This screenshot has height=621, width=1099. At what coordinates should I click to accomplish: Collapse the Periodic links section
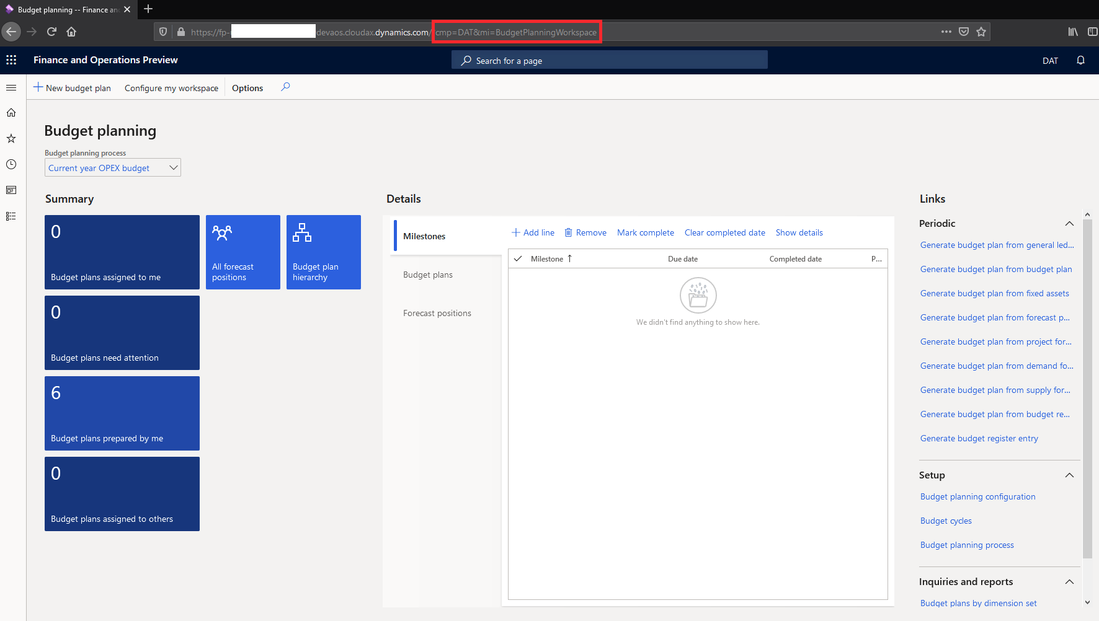(x=1069, y=224)
